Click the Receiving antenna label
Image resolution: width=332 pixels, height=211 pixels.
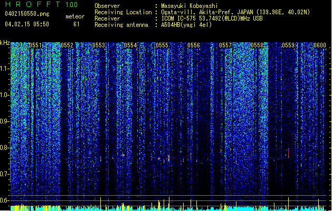[x=121, y=25]
